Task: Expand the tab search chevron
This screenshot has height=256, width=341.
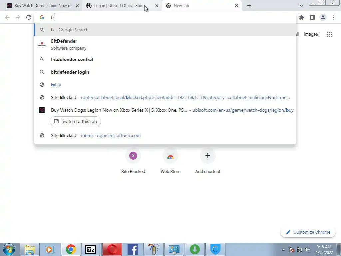Action: [301, 6]
